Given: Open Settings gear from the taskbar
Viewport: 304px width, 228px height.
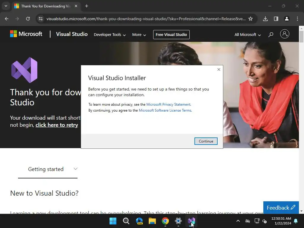Looking at the screenshot, I should [x=178, y=221].
